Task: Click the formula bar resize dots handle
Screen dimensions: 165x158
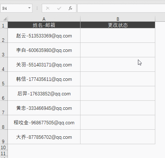Action: pos(37,8)
